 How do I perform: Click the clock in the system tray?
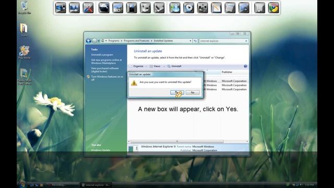(x=309, y=184)
